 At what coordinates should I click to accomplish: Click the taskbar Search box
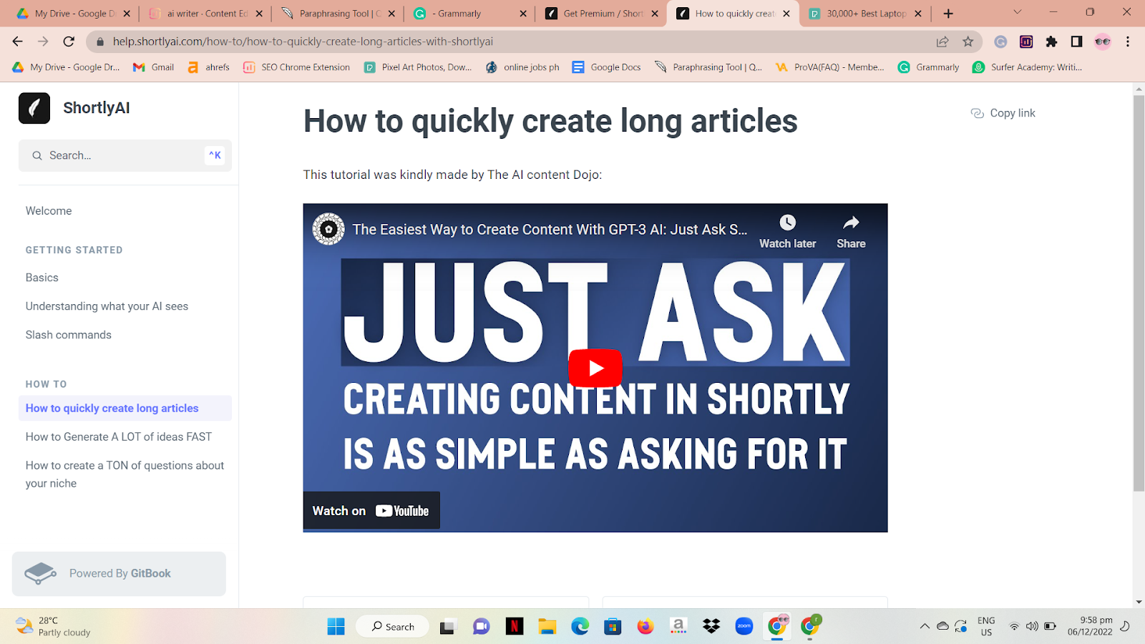392,627
